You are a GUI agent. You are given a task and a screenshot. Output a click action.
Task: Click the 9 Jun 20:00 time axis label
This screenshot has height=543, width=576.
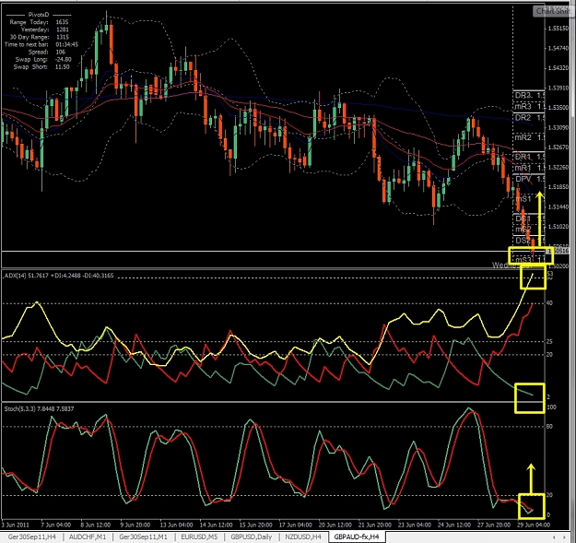[135, 525]
